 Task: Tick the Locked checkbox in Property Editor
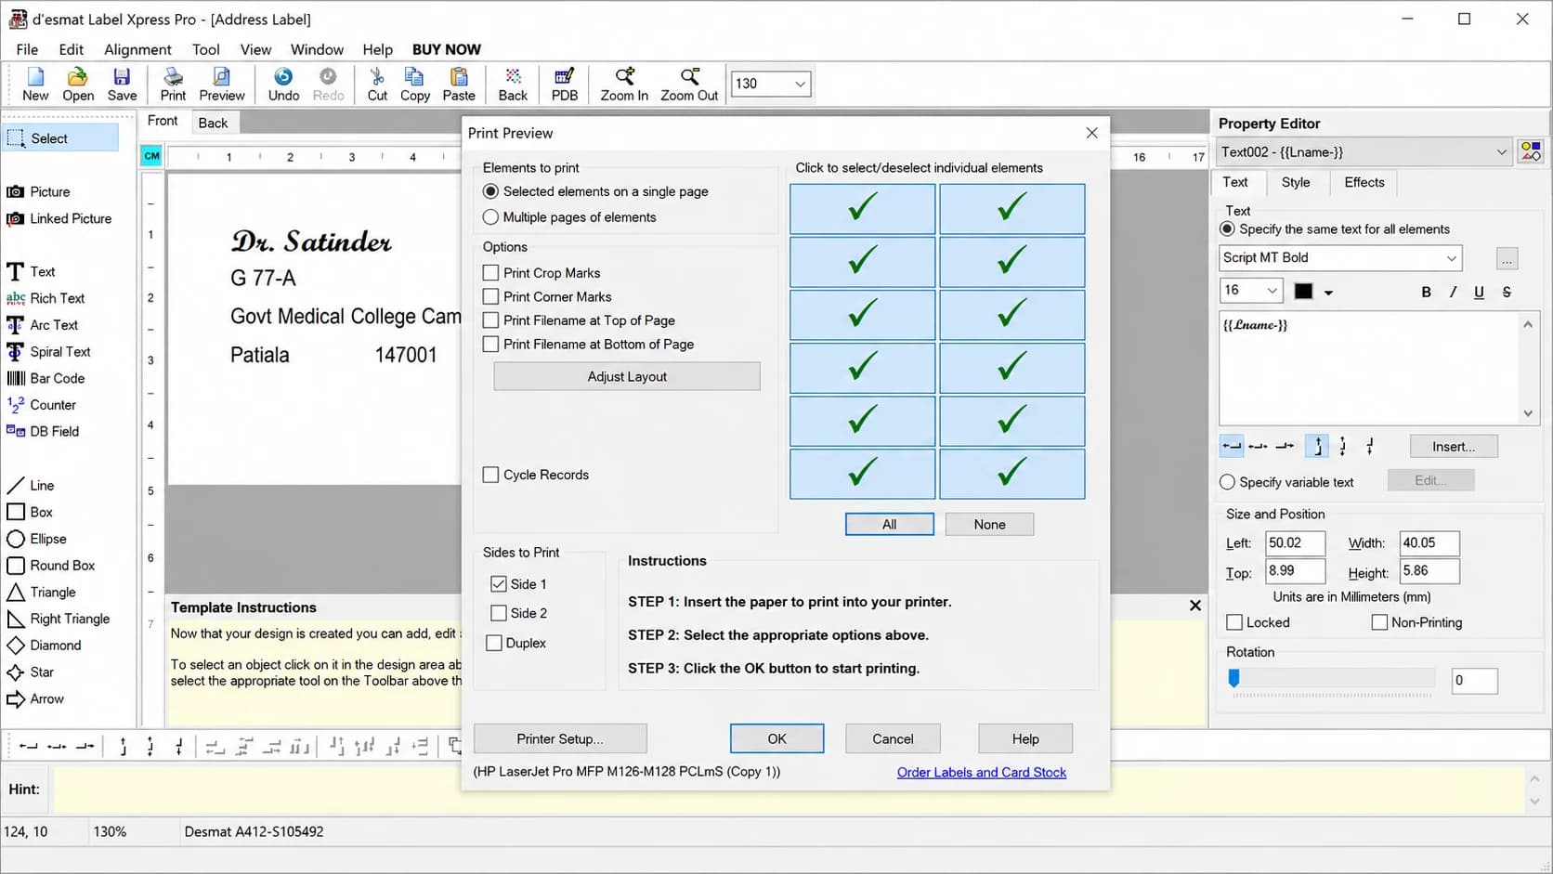(x=1235, y=622)
